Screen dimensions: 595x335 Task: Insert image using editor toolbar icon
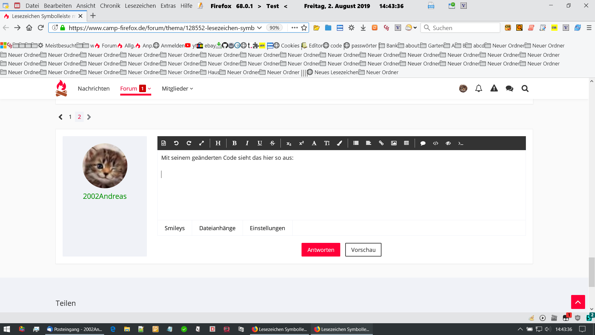(x=394, y=143)
